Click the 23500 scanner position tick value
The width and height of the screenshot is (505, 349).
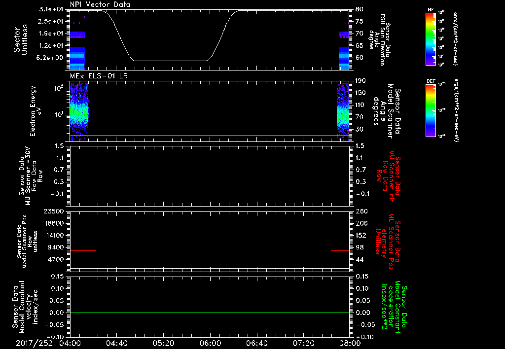tap(53, 211)
